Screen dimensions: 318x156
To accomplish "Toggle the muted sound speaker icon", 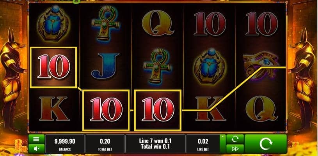I will pyautogui.click(x=36, y=149).
